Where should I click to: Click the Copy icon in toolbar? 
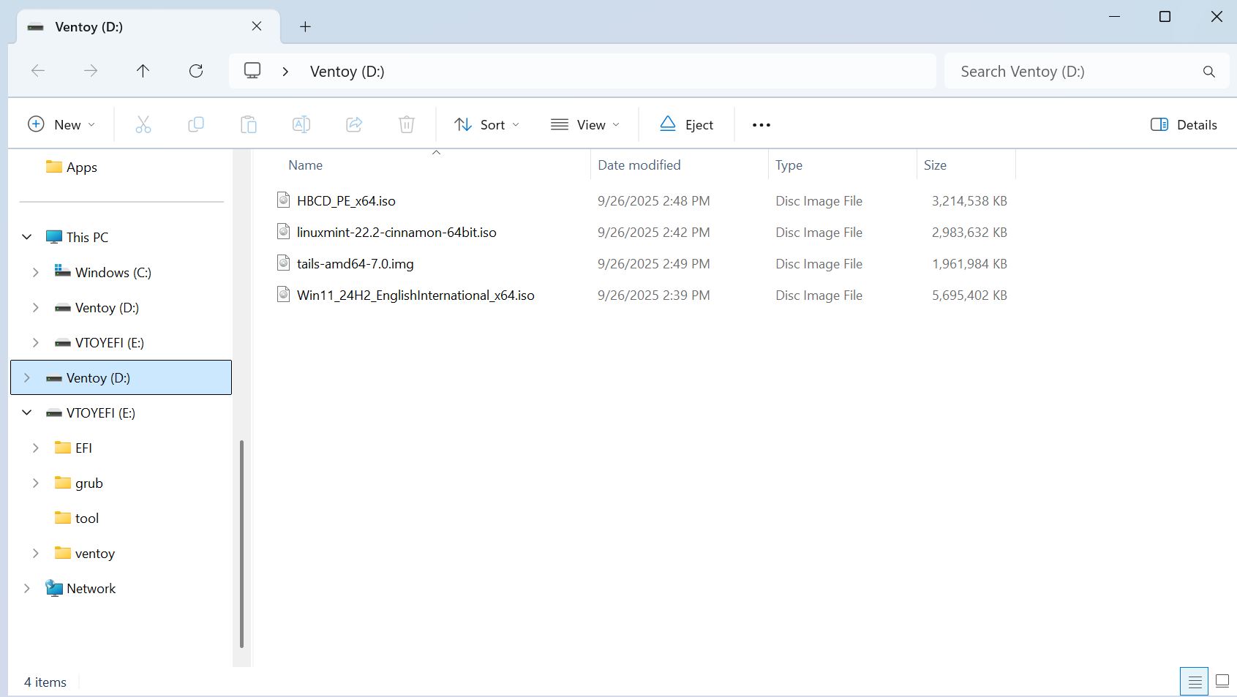coord(196,124)
